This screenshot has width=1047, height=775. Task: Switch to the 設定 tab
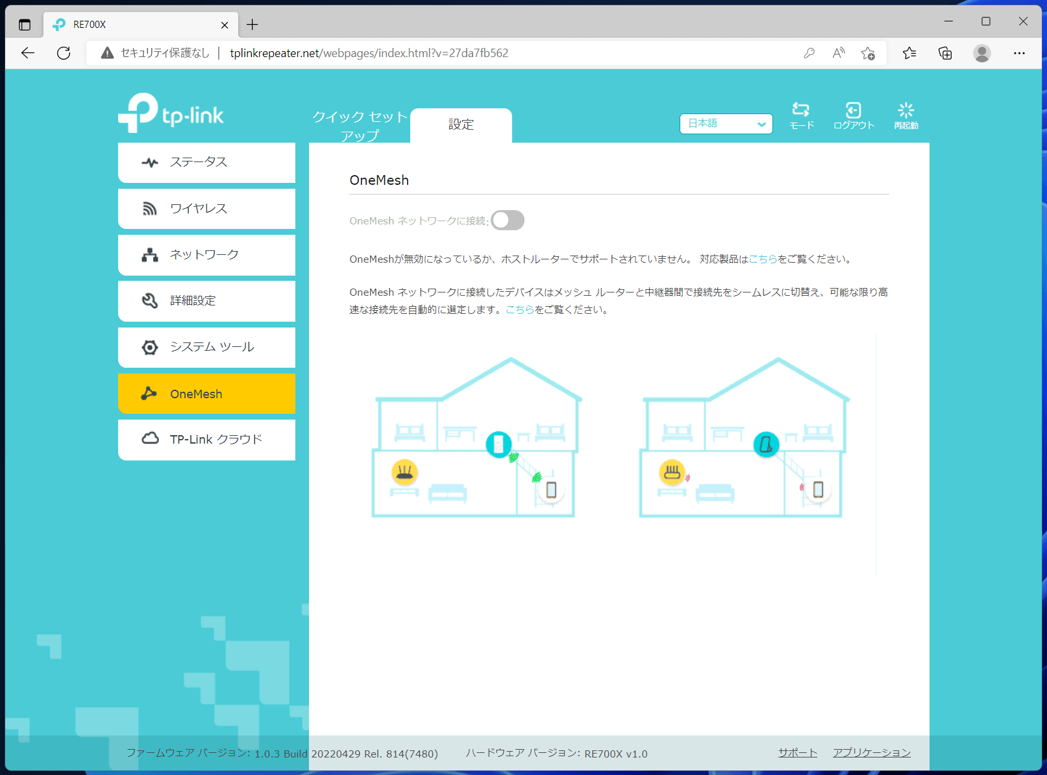(x=461, y=125)
